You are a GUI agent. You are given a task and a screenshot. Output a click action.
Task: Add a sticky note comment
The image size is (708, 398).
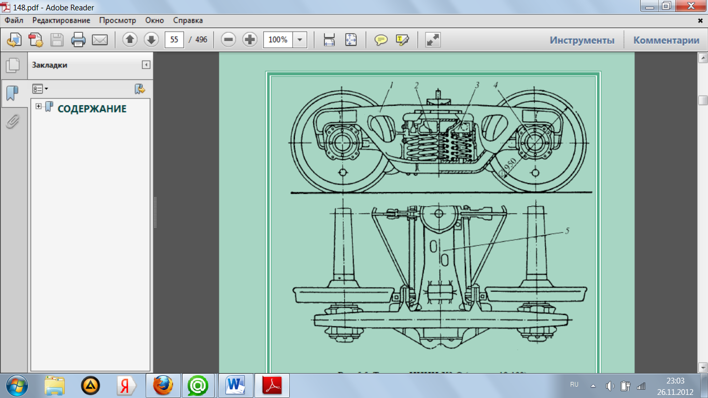click(x=381, y=40)
